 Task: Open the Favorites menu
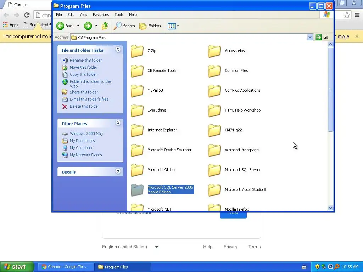coord(101,14)
